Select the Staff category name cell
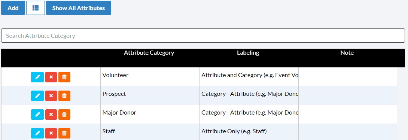The width and height of the screenshot is (408, 140). tap(150, 131)
